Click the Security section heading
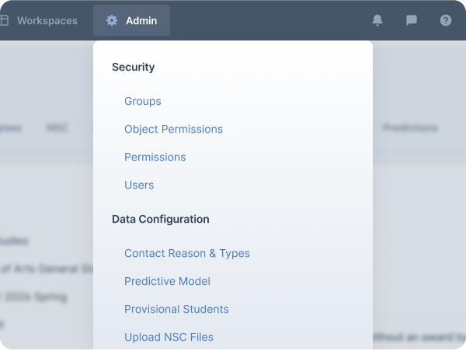Viewport: 466px width, 350px height. point(133,68)
